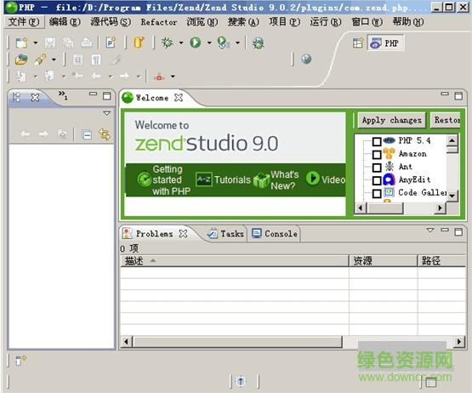Screen dimensions: 472x393
Task: Click the New file toolbar icon
Action: click(x=21, y=43)
